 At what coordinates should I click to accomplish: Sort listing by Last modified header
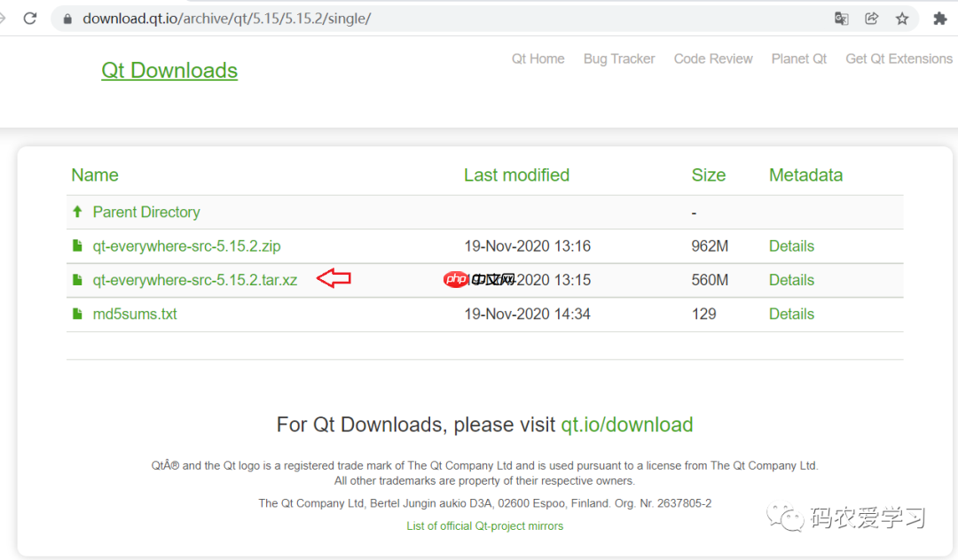[x=516, y=175]
